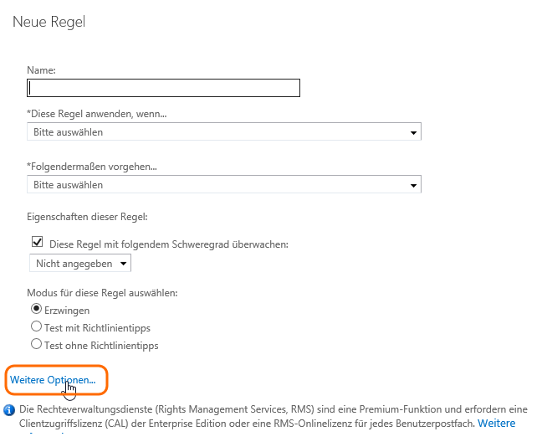Screen dimensions: 547x447
Task: Select the "Erzwingen" radio button
Action: tap(36, 309)
